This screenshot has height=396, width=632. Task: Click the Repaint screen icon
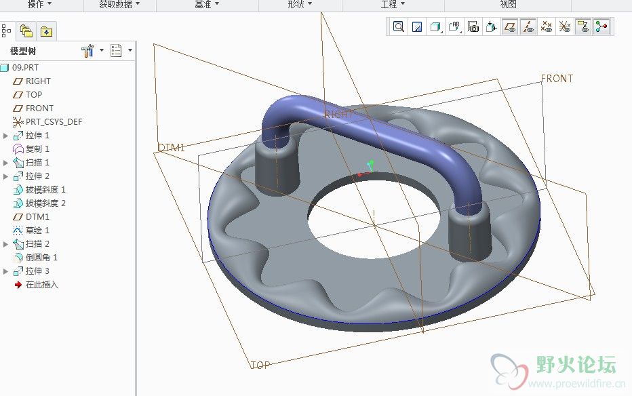point(417,27)
